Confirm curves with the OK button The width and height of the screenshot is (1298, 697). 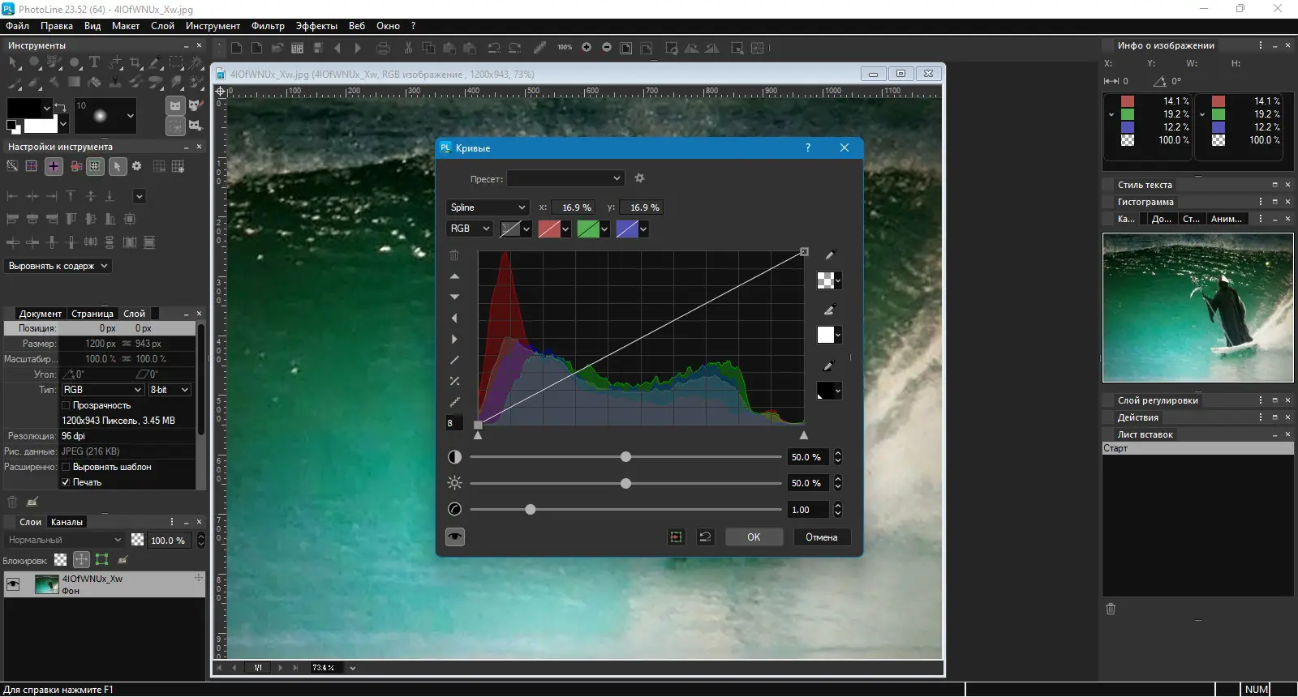tap(754, 537)
